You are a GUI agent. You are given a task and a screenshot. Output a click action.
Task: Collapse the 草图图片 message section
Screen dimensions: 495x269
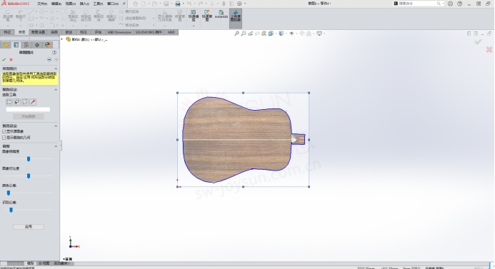point(56,68)
